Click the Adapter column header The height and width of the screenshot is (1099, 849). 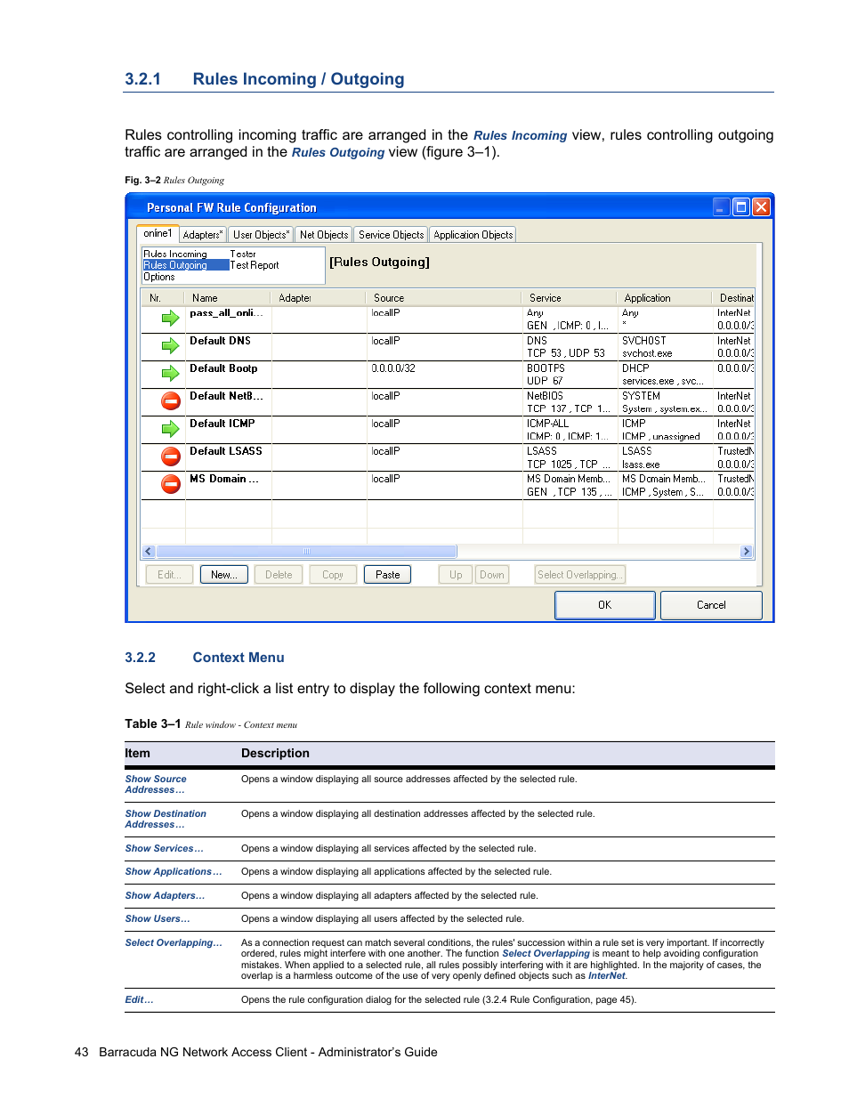(x=319, y=298)
